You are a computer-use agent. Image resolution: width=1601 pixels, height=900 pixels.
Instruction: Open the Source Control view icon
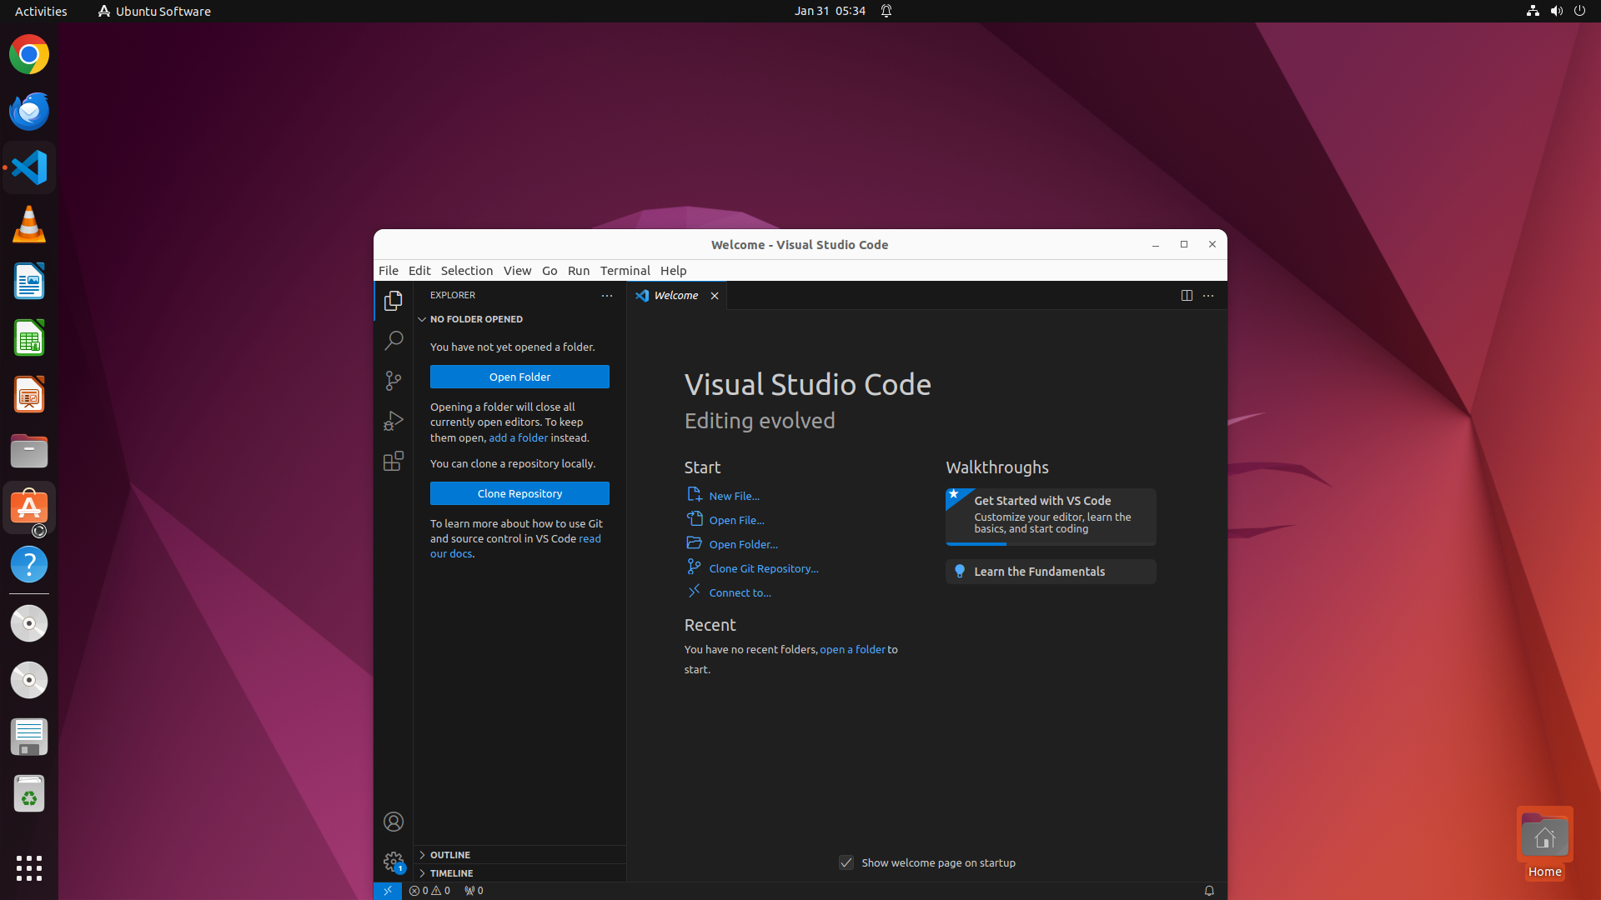(x=394, y=380)
